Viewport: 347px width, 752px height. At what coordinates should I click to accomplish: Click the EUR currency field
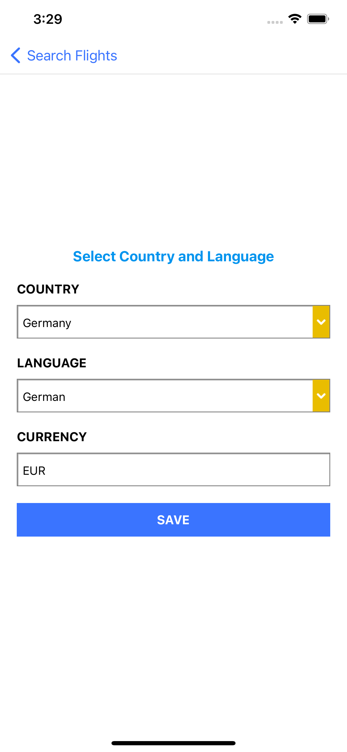pos(173,469)
